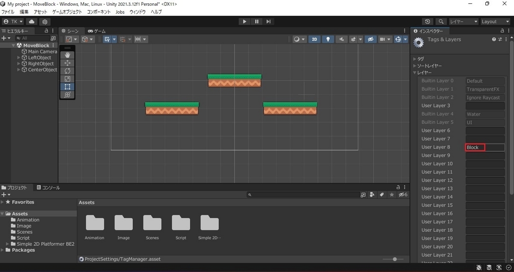This screenshot has height=272, width=514.
Task: Select the Transform tool
Action: coord(67,95)
